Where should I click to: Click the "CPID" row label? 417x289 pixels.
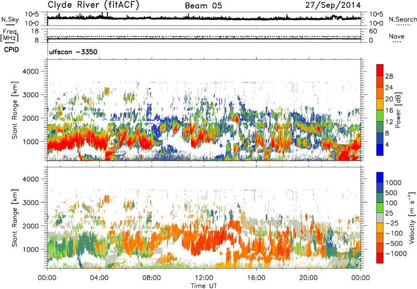11,50
